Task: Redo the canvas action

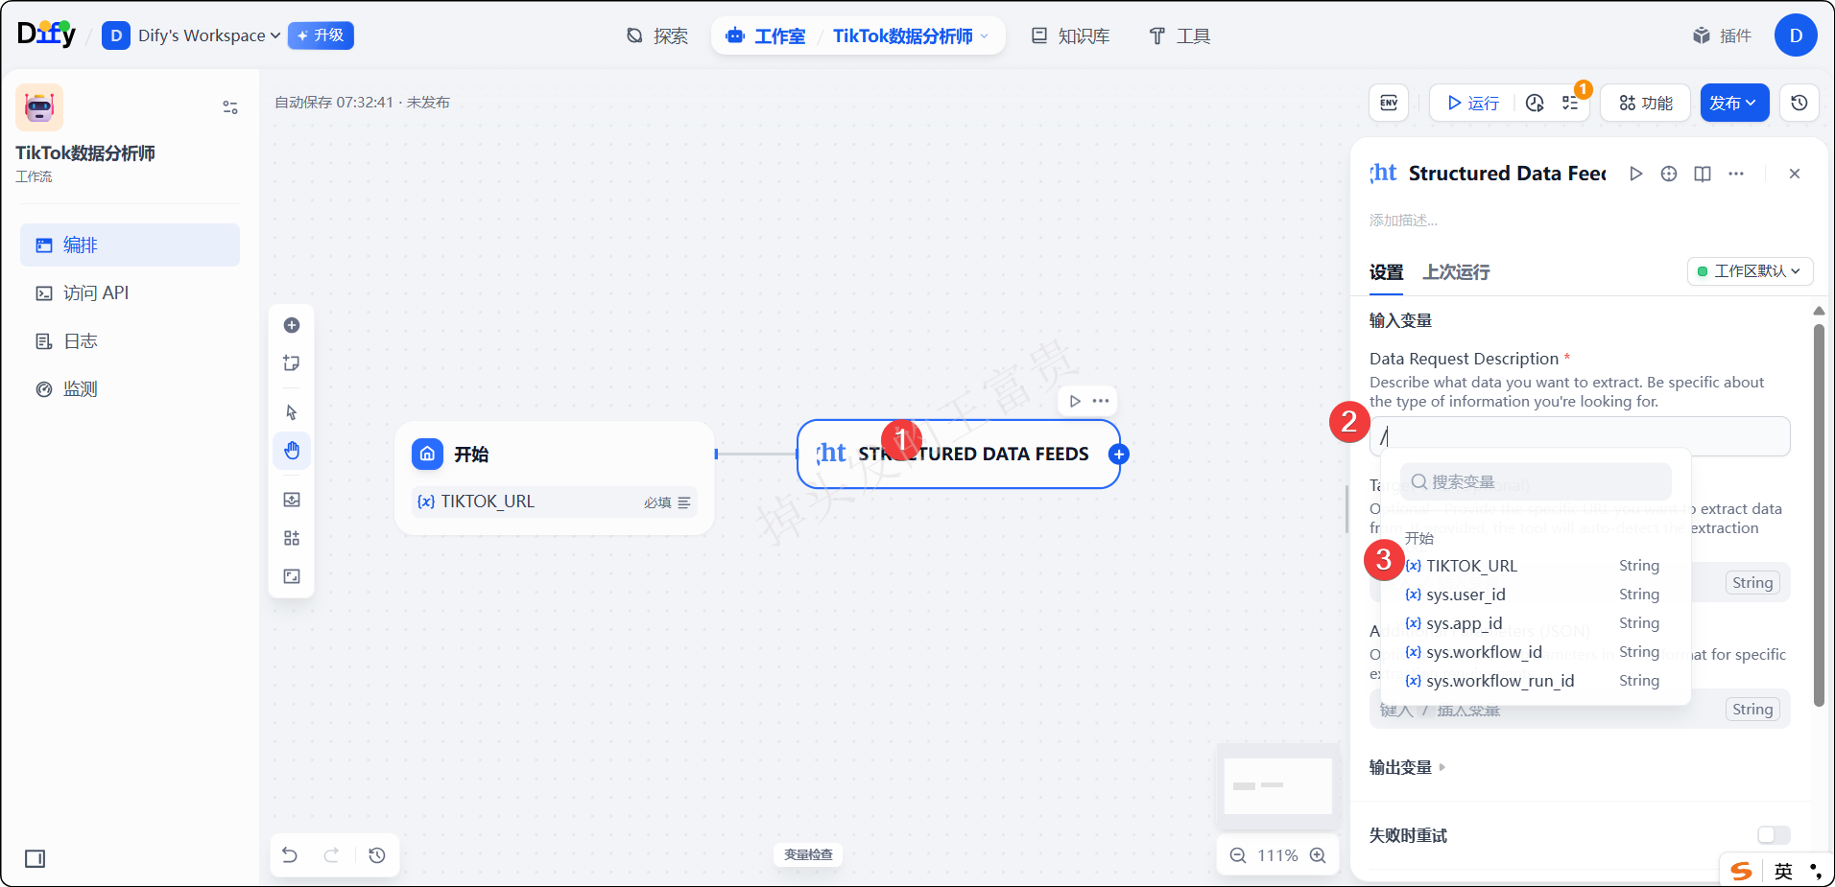Action: pos(331,854)
